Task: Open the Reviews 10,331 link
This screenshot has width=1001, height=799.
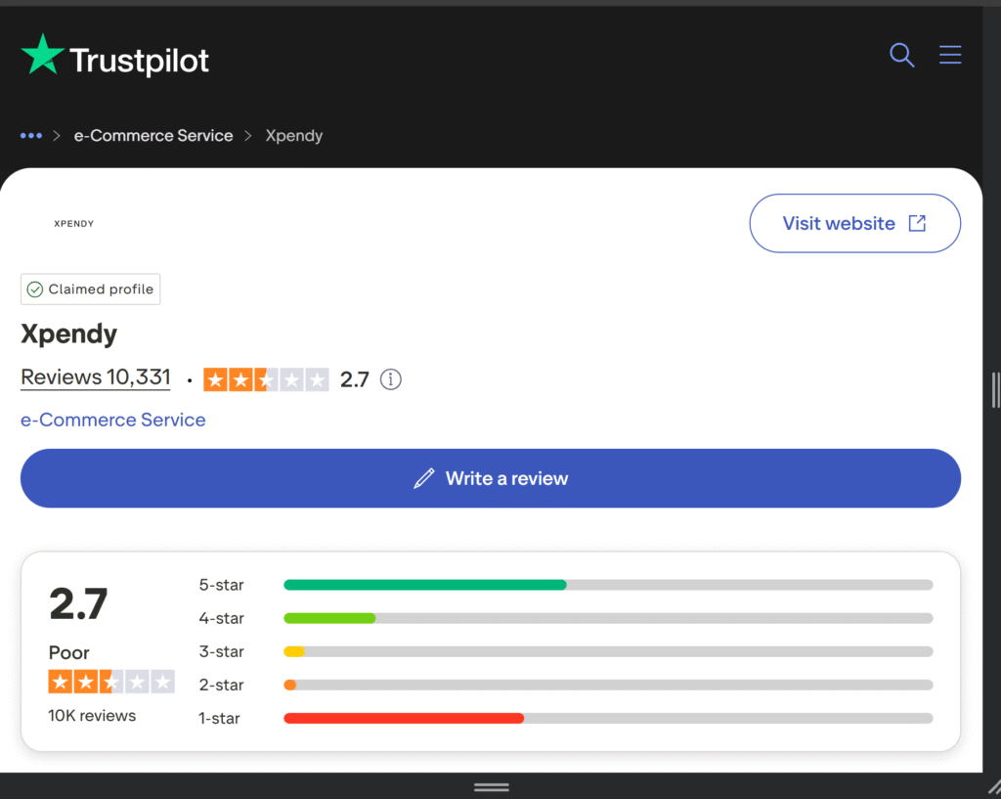Action: 96,377
